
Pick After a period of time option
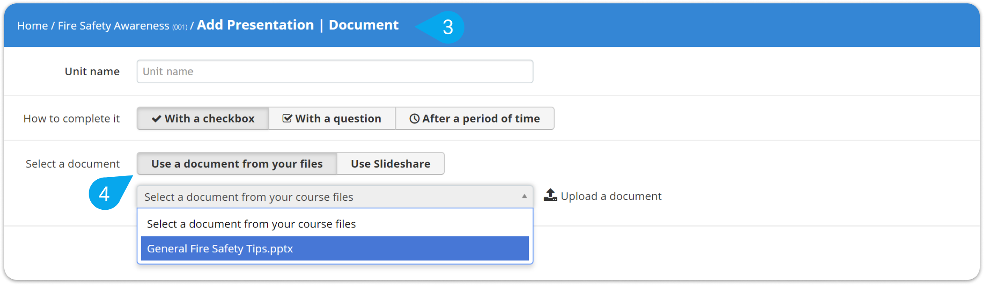coord(475,118)
